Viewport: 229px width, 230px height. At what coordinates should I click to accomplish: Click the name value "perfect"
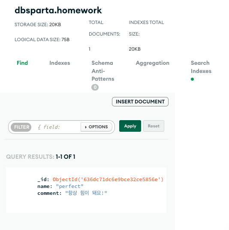(69, 186)
